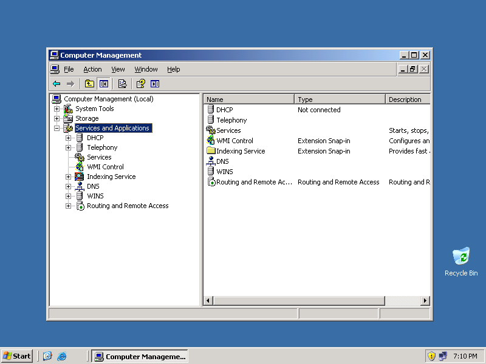Click the System Tools tree icon
The width and height of the screenshot is (486, 364).
68,109
